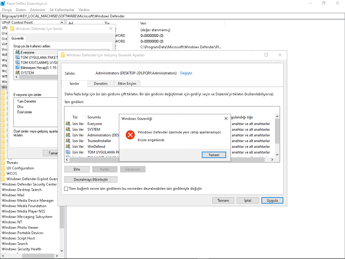Image resolution: width=345 pixels, height=259 pixels.
Task: Click the red error icon in Windows Güvenliği dialog
Action: point(130,135)
